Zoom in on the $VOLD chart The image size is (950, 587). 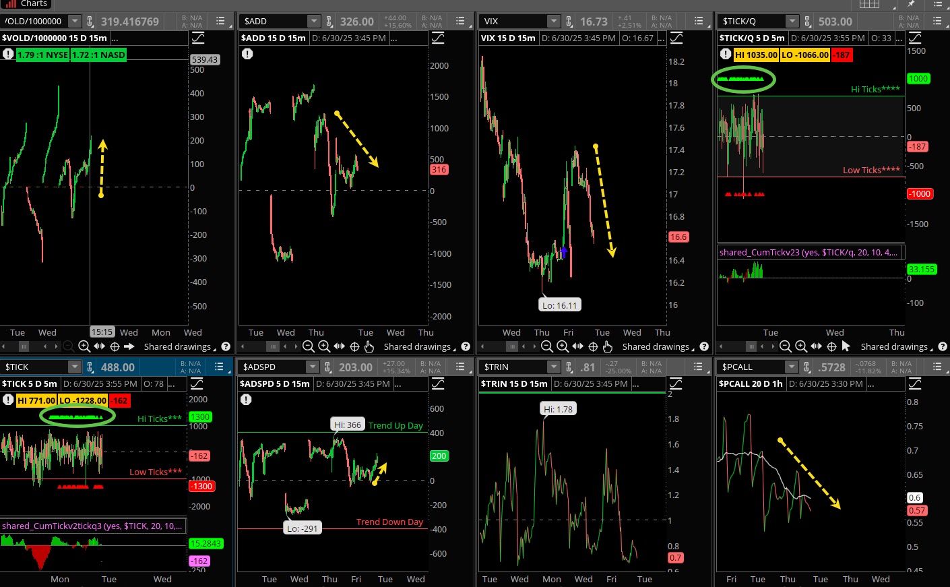coord(84,346)
